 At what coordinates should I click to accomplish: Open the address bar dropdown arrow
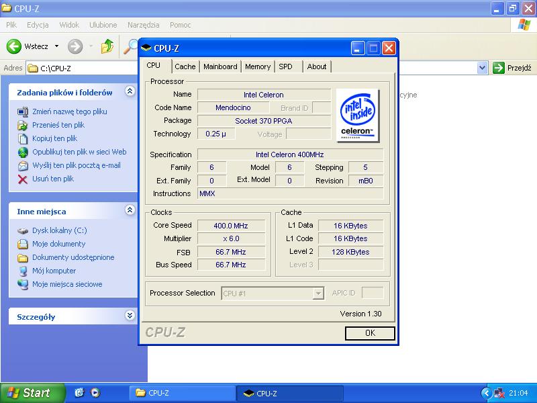(x=482, y=68)
